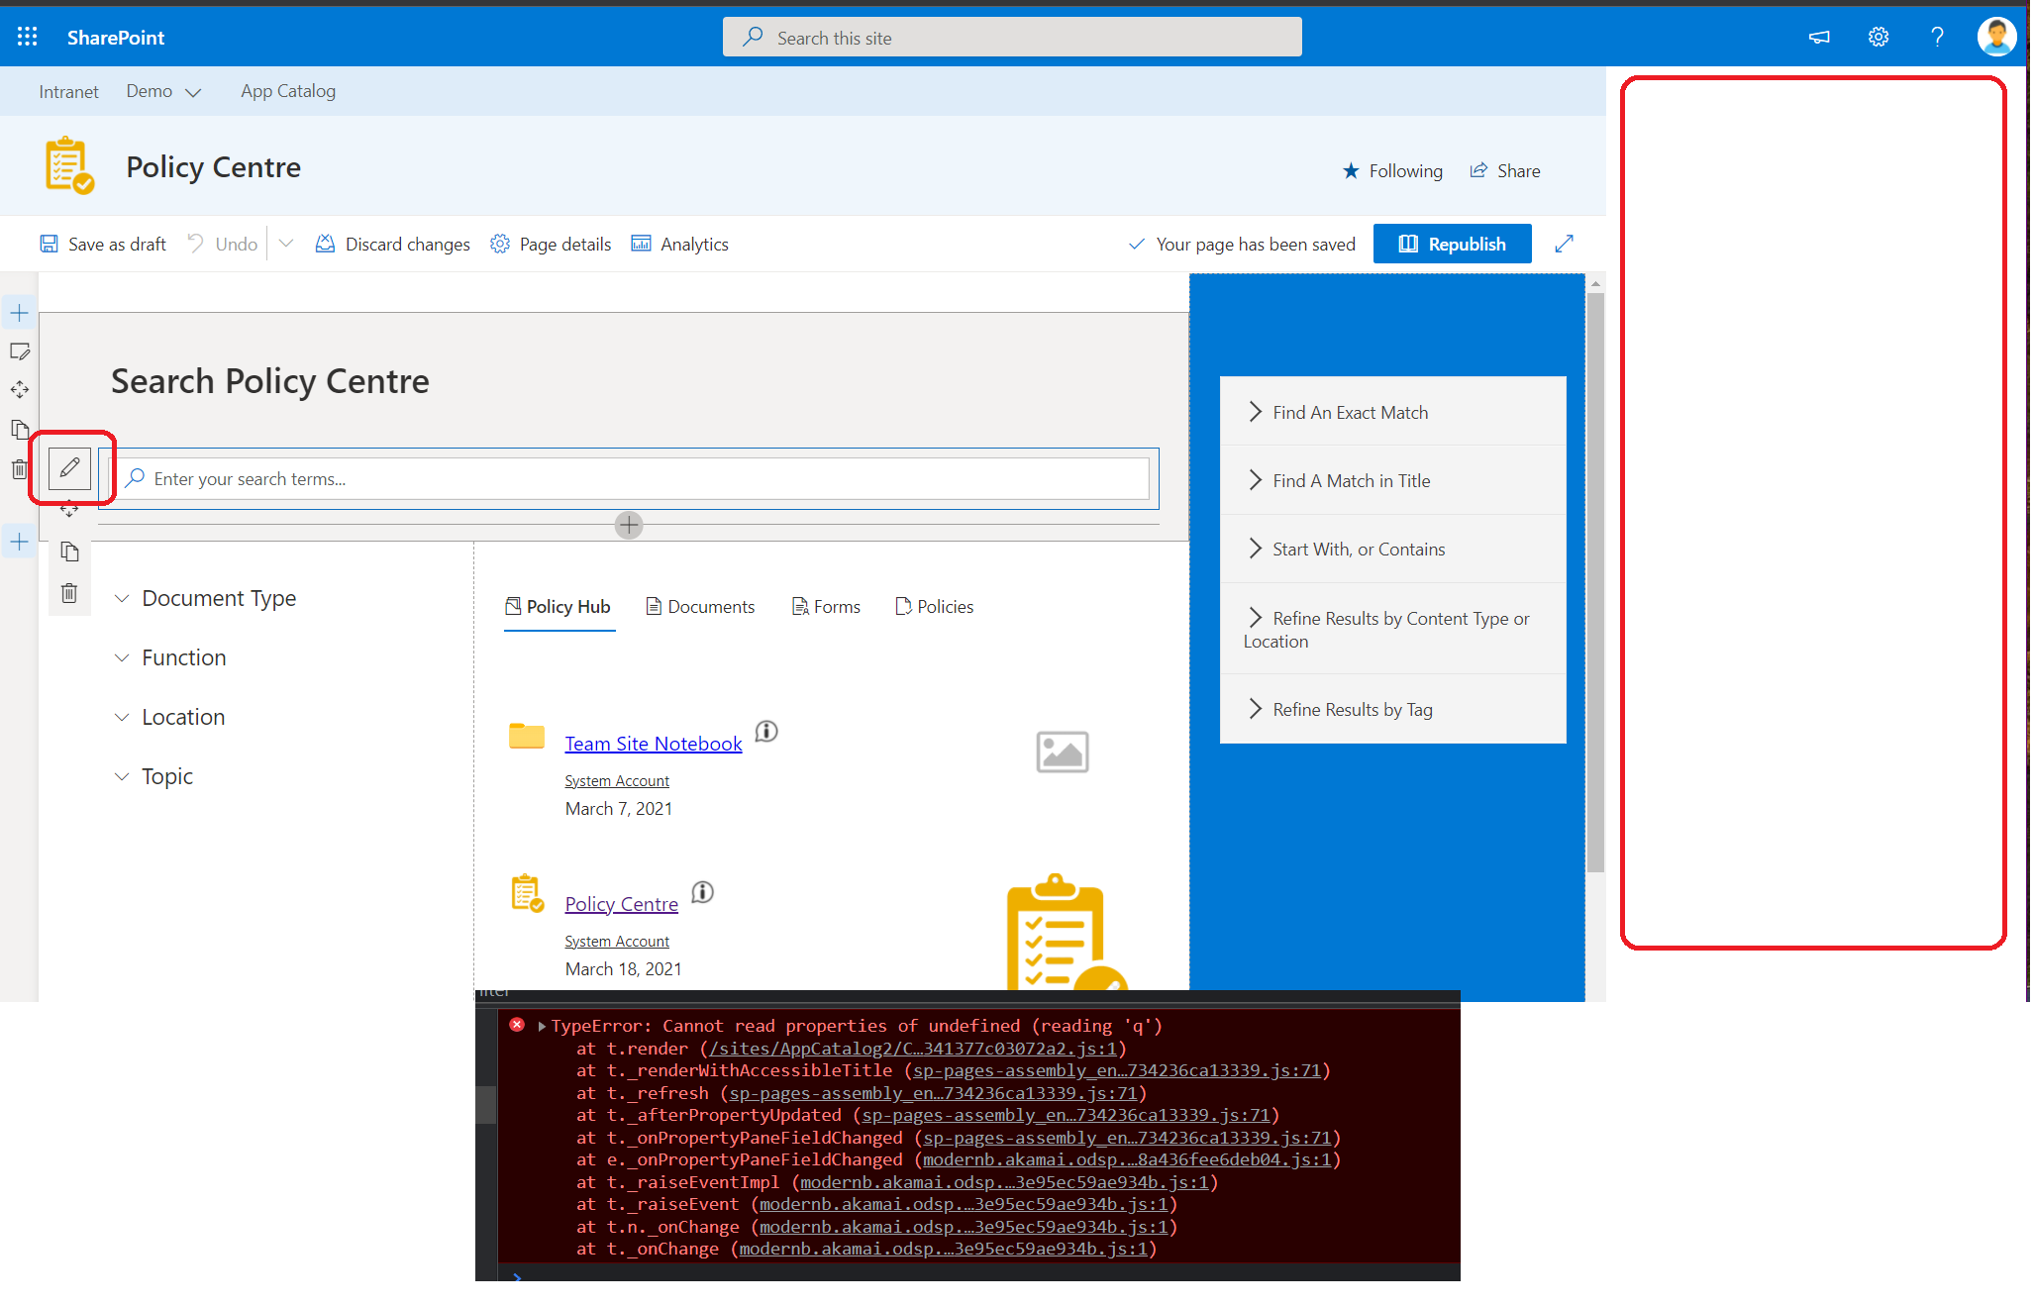
Task: Select the Edit web part pencil icon
Action: (68, 468)
